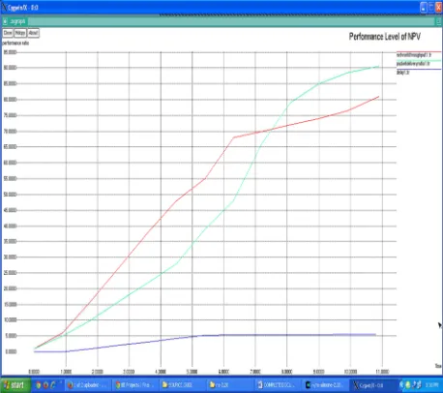The height and width of the screenshot is (393, 443).
Task: Open the Windows Start menu
Action: pos(15,385)
